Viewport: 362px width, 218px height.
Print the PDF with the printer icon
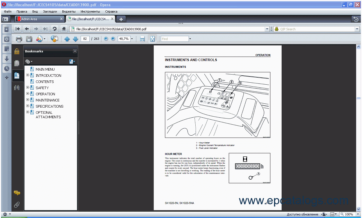(19, 39)
